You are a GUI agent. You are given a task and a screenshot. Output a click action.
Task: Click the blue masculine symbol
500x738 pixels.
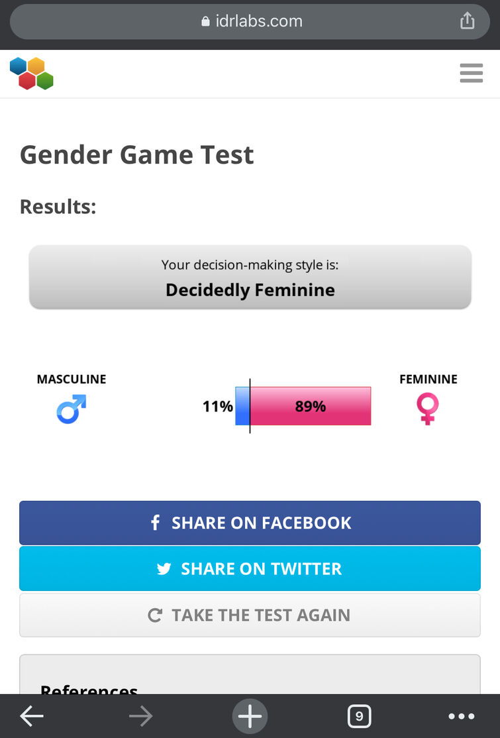coord(72,409)
